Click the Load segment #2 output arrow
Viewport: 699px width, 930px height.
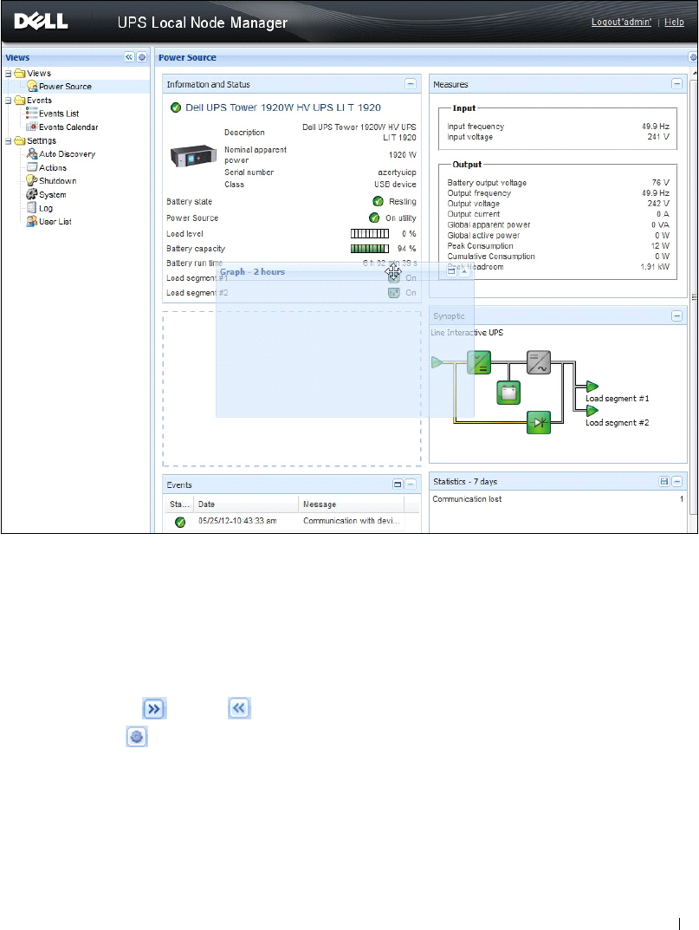point(592,411)
